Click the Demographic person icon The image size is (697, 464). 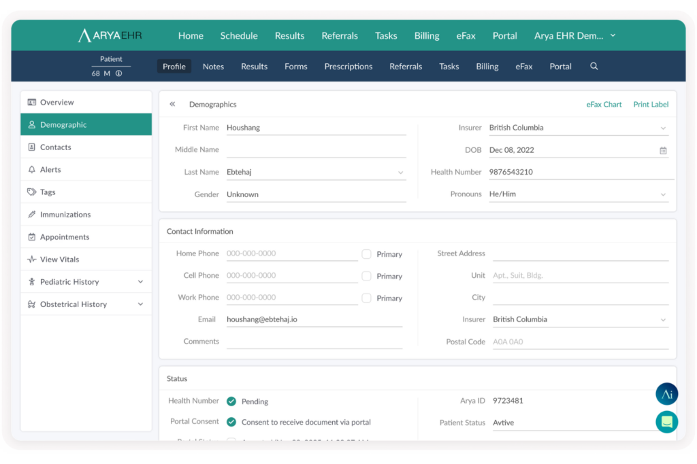coord(31,124)
